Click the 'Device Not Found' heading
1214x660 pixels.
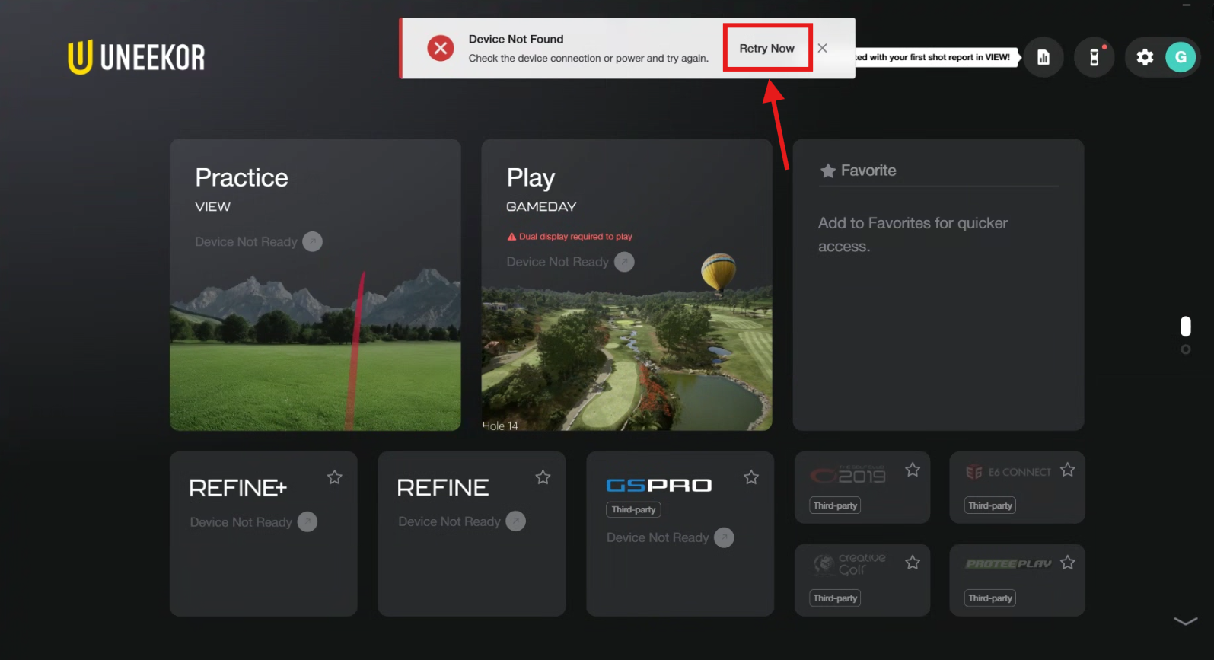516,39
